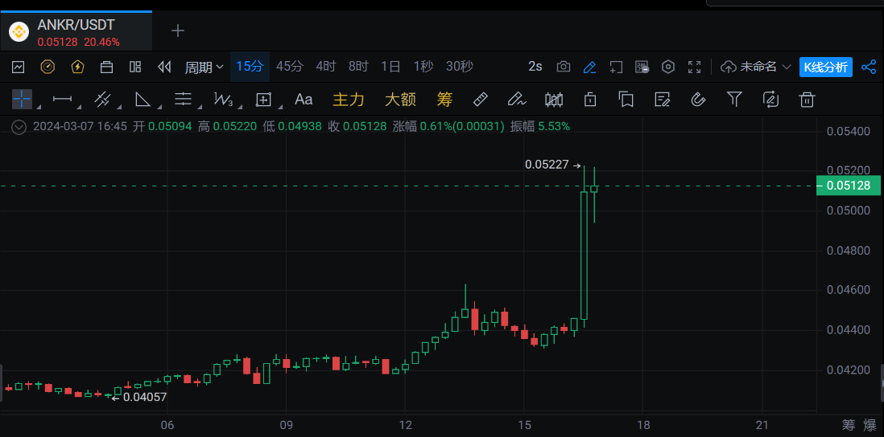The width and height of the screenshot is (884, 437).
Task: Expand line segment tool submenu arrow
Action: click(78, 106)
